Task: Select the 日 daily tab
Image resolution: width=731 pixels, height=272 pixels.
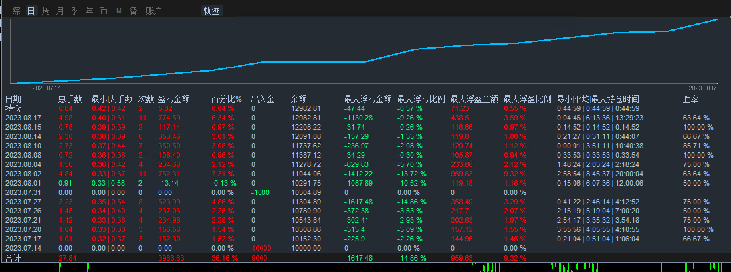Action: [31, 11]
